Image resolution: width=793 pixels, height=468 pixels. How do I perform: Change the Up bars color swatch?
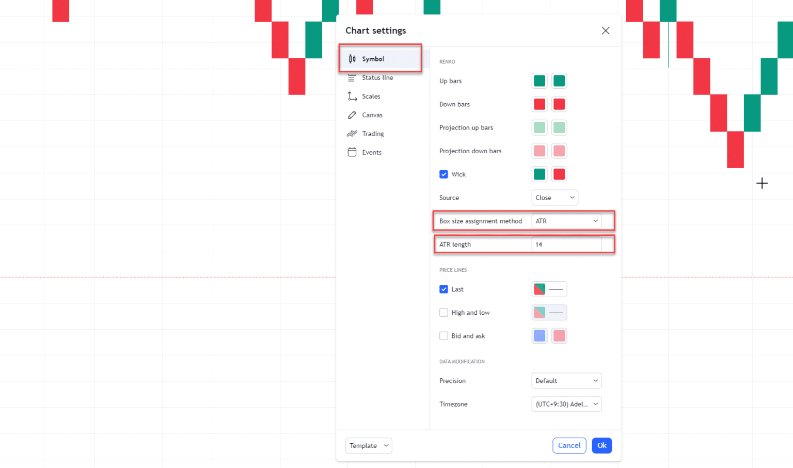(539, 80)
